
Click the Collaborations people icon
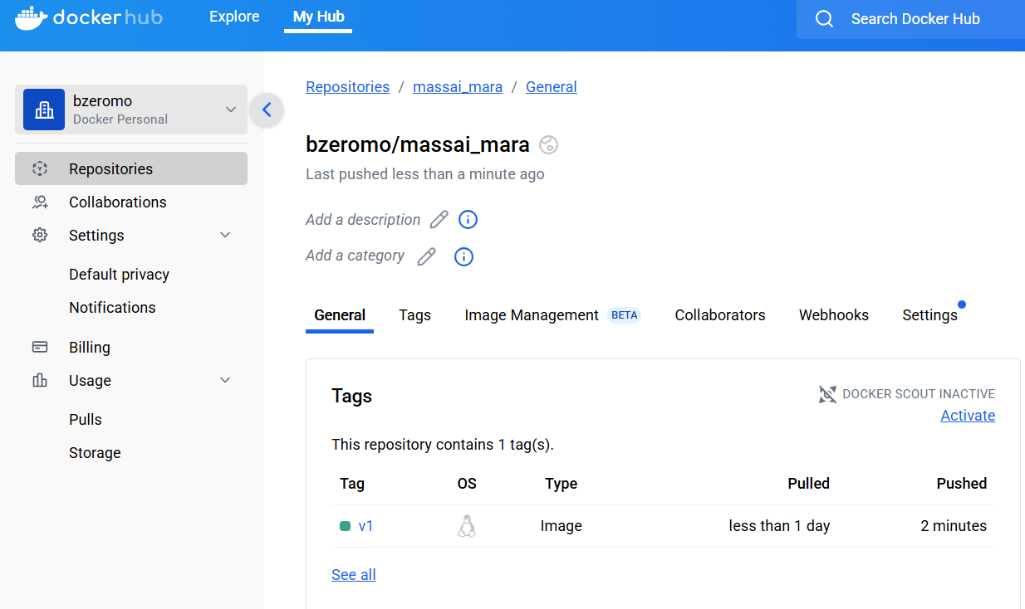coord(40,202)
